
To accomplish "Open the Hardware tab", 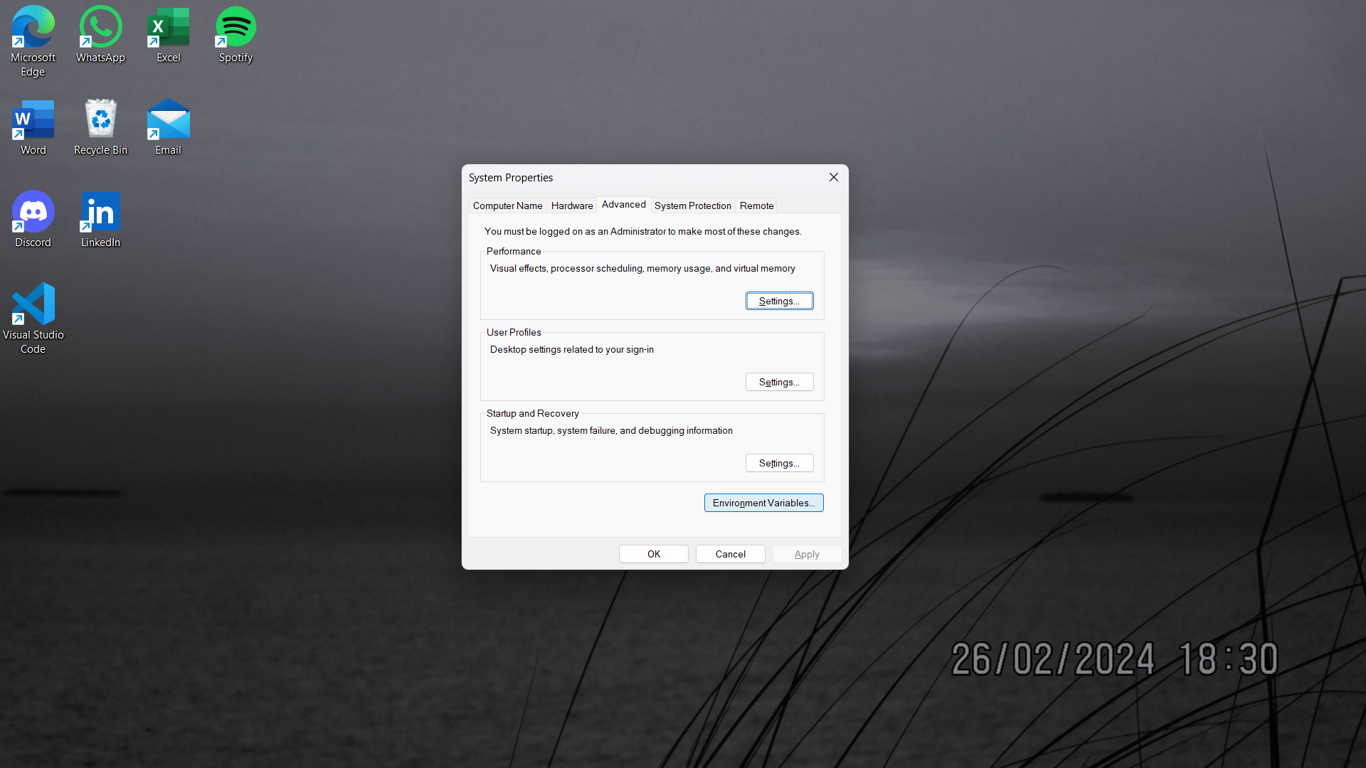I will tap(571, 206).
